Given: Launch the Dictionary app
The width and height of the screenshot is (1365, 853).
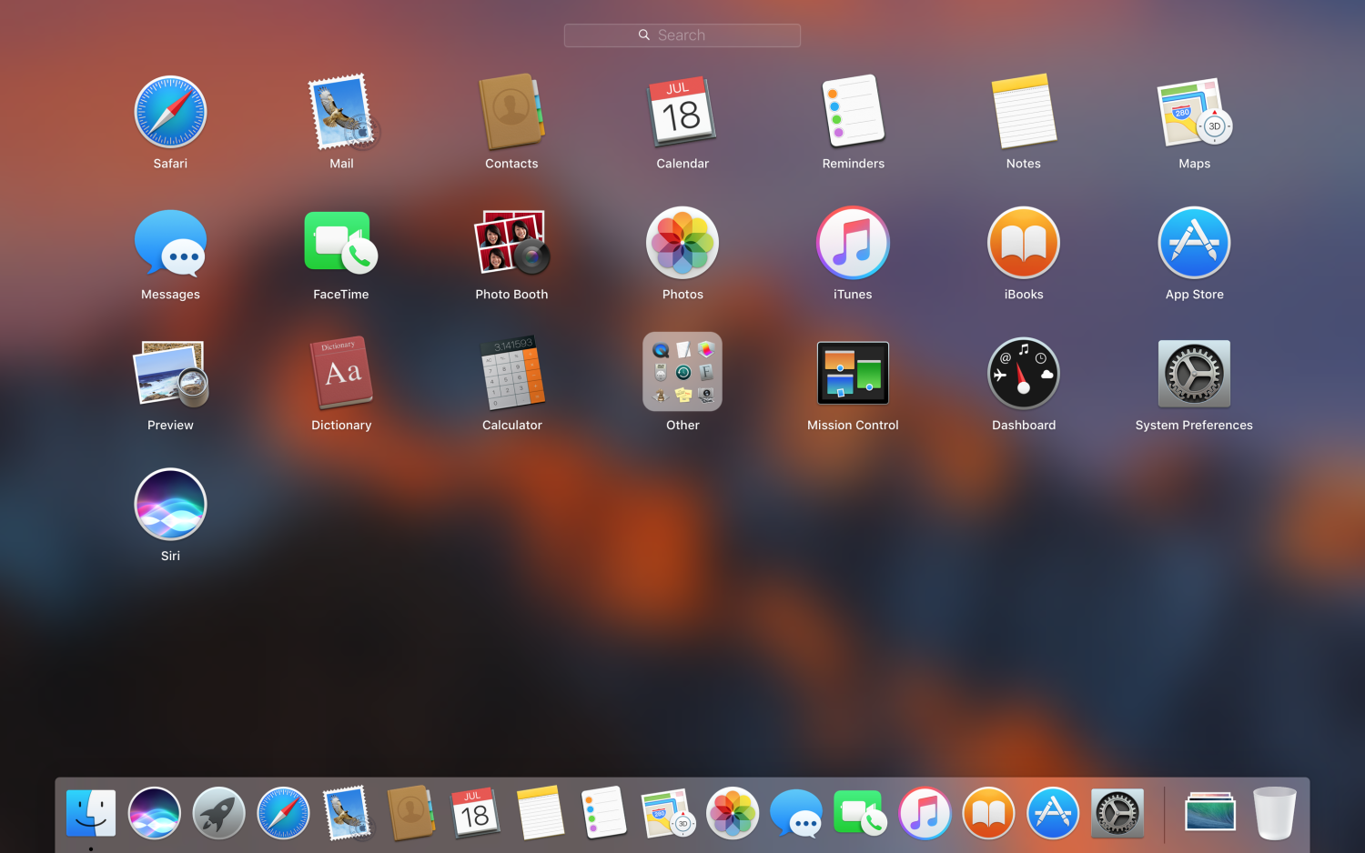Looking at the screenshot, I should click(x=341, y=374).
